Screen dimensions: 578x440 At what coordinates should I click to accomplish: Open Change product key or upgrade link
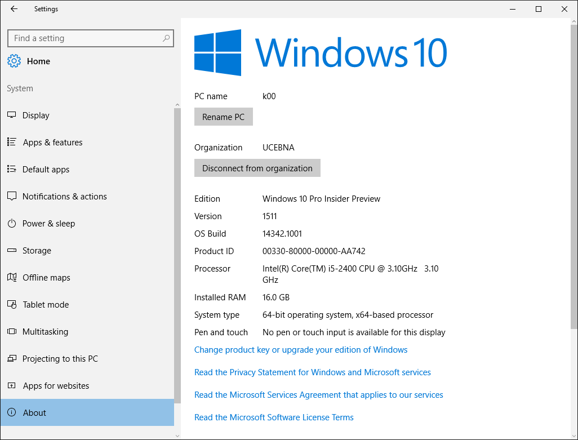point(301,350)
